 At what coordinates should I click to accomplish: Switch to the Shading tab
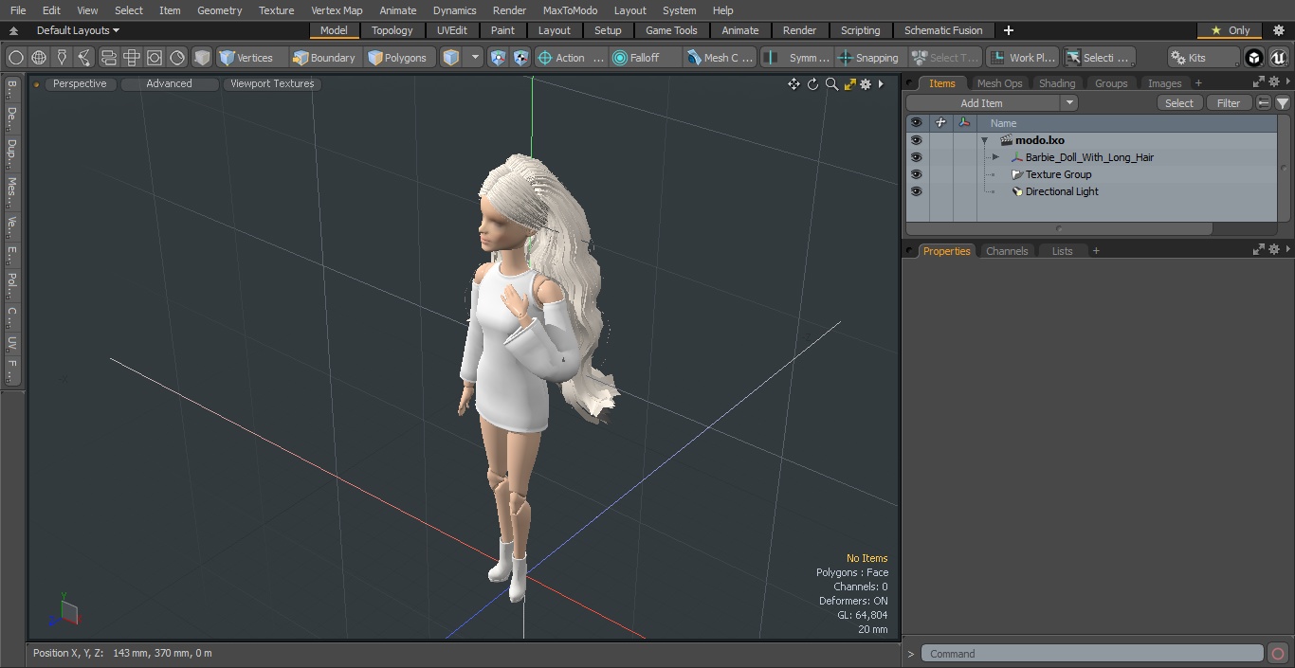[1057, 83]
